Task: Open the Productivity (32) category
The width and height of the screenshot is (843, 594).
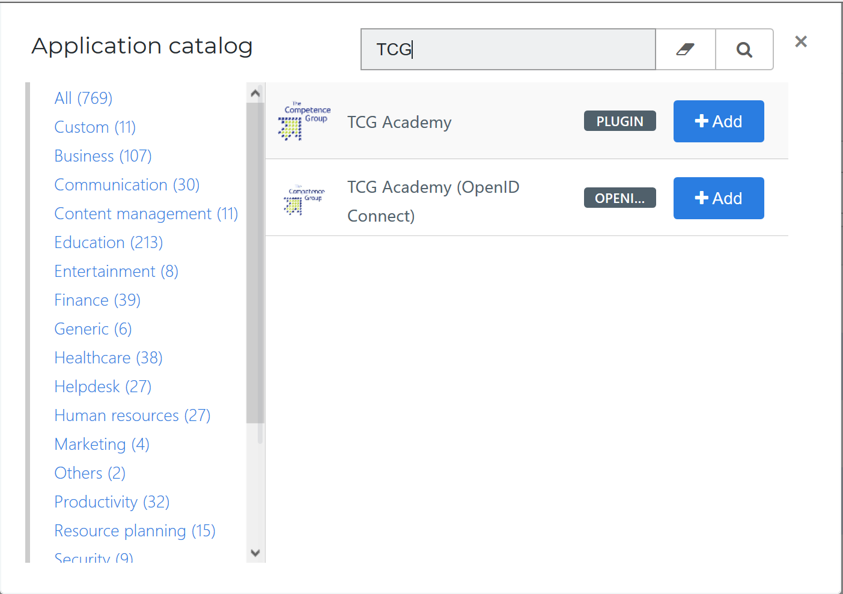Action: point(112,502)
